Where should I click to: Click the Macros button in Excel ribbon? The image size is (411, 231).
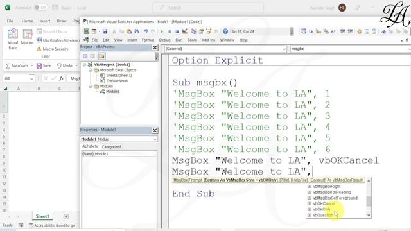click(x=27, y=37)
